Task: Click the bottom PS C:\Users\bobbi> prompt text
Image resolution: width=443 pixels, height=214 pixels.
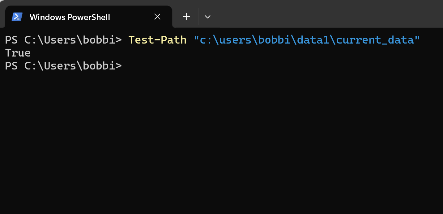Action: click(x=63, y=66)
